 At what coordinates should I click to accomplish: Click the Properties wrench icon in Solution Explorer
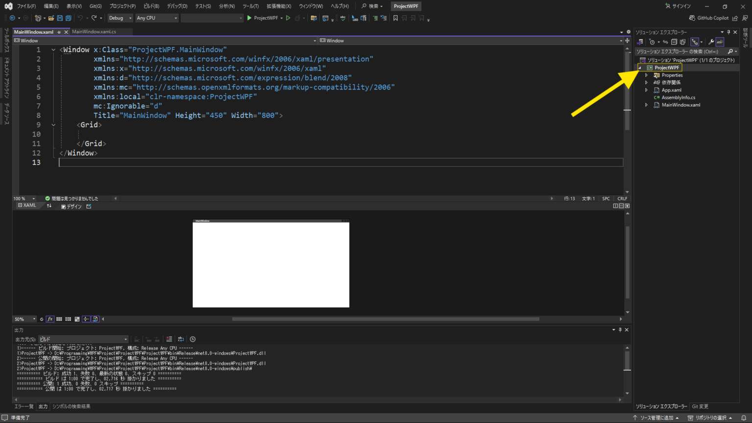(x=711, y=42)
